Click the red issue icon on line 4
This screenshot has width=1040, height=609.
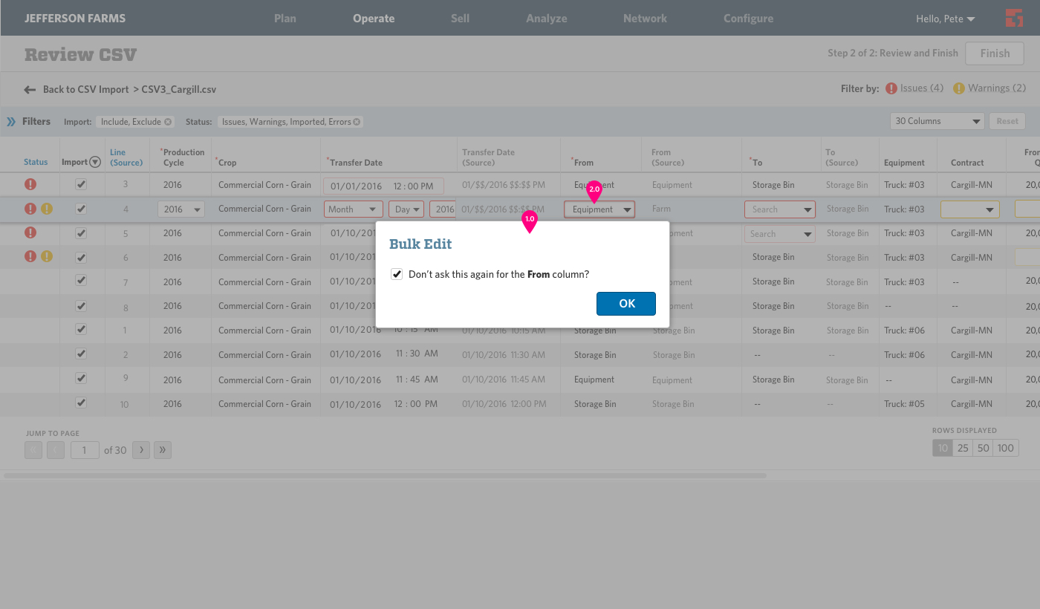pos(30,209)
